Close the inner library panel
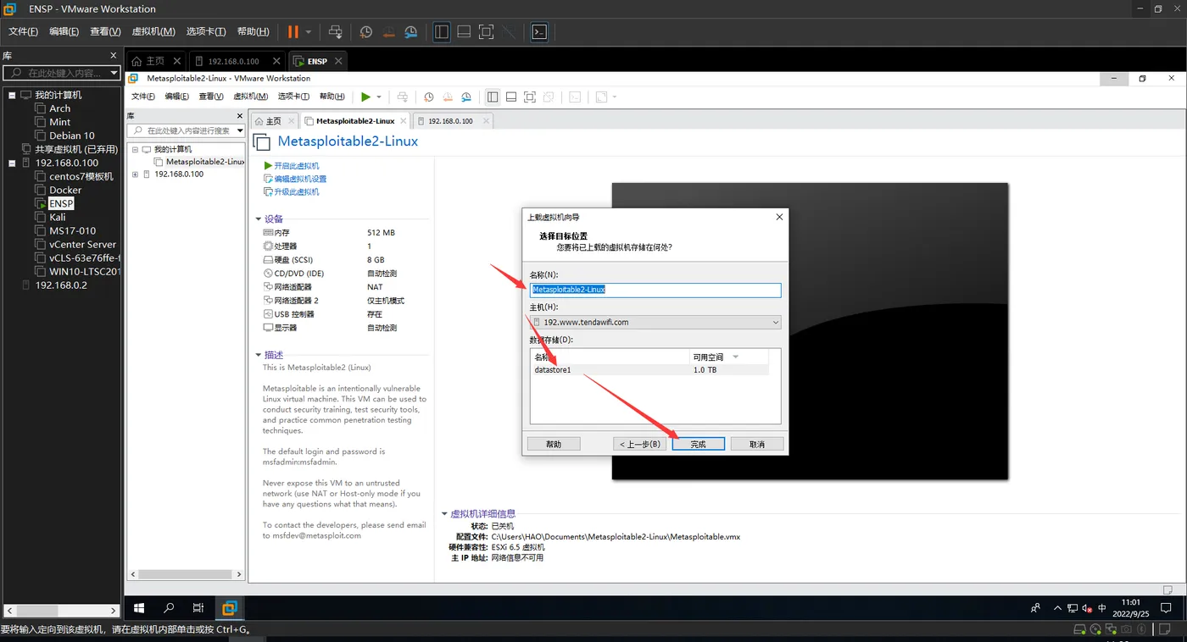The image size is (1187, 642). coord(240,116)
